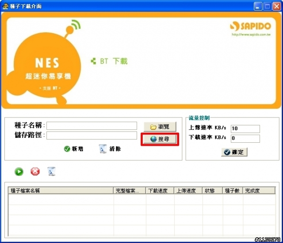Click the BT 下載 heading icon
The height and width of the screenshot is (243, 283).
coord(93,61)
